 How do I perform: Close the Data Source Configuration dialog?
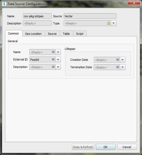point(134,3)
